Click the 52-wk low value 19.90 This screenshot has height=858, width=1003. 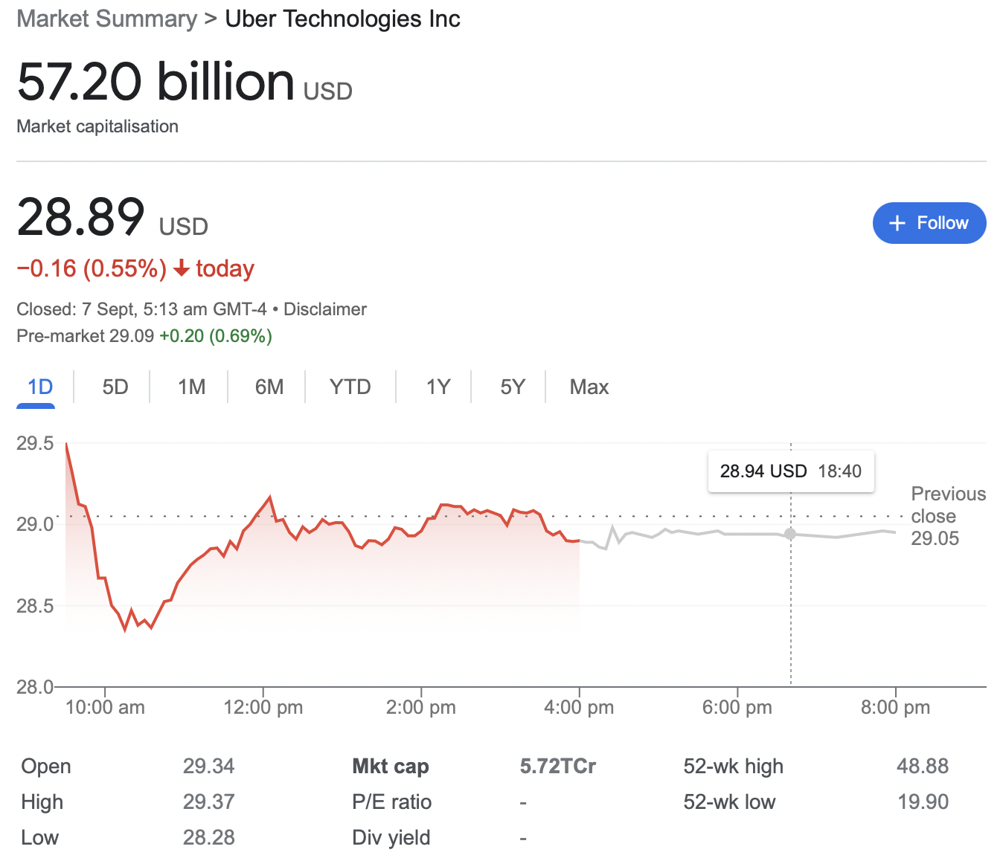(923, 802)
